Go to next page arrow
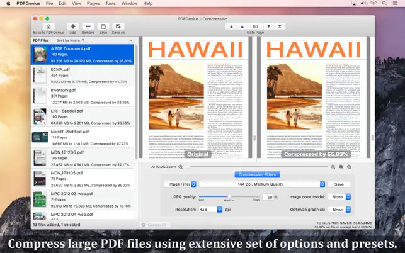 (x=269, y=26)
